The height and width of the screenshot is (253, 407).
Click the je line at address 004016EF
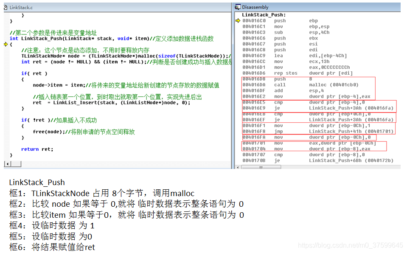coord(318,120)
